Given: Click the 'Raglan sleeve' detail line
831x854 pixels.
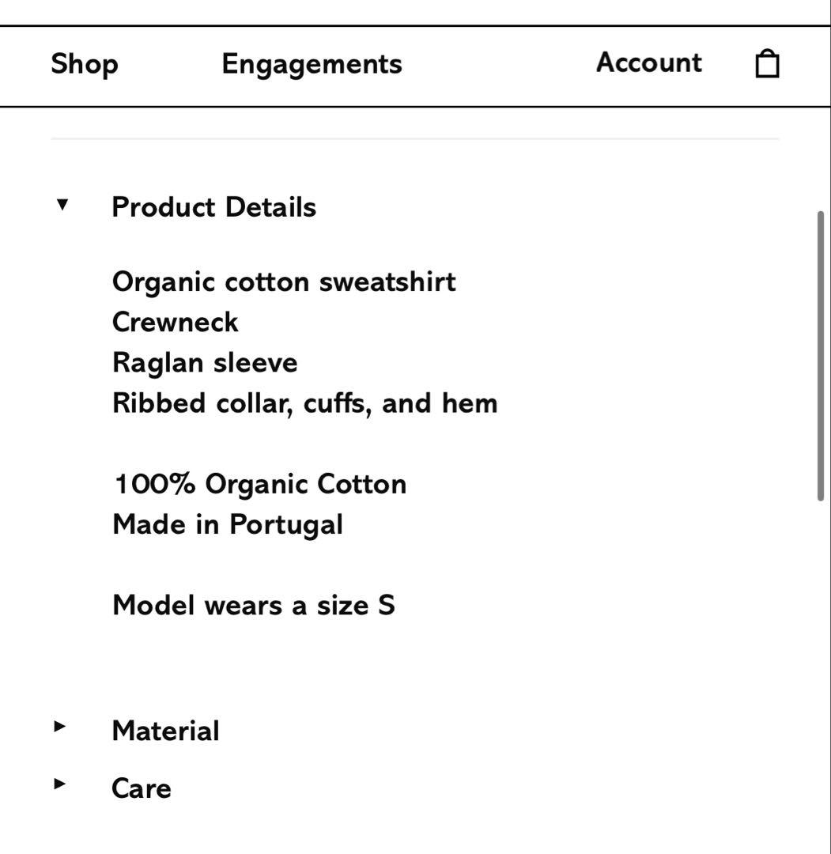Looking at the screenshot, I should click(x=205, y=363).
